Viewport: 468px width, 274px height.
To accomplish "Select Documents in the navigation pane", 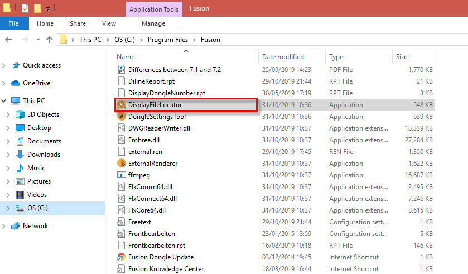I will [44, 141].
